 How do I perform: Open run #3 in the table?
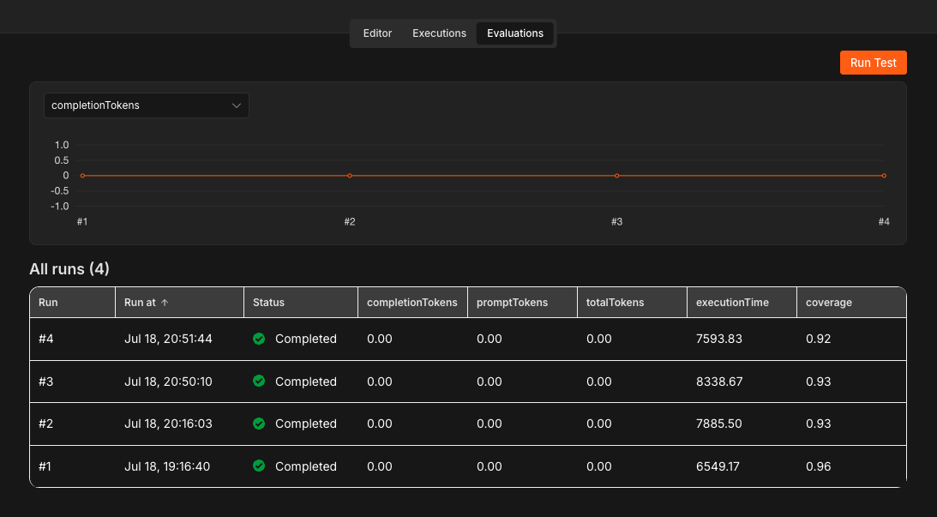coord(468,382)
